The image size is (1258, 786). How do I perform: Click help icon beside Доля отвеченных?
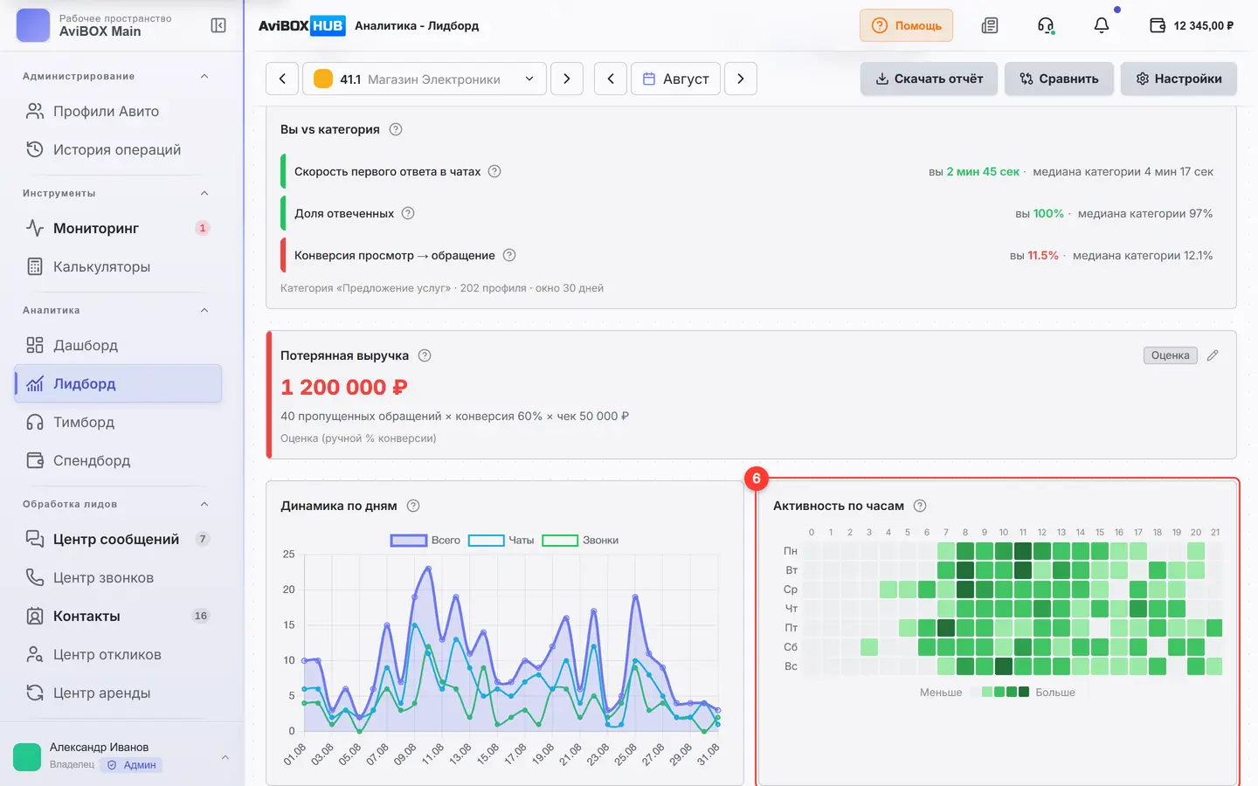click(408, 213)
